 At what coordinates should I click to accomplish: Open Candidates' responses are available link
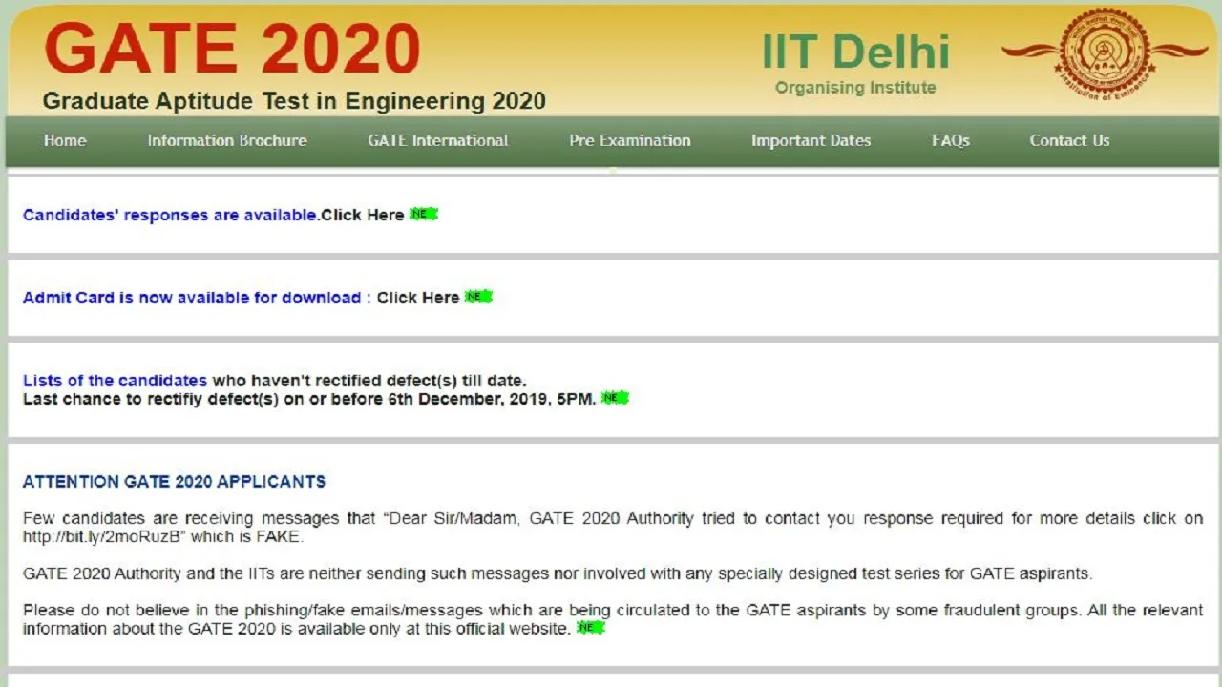tap(170, 215)
